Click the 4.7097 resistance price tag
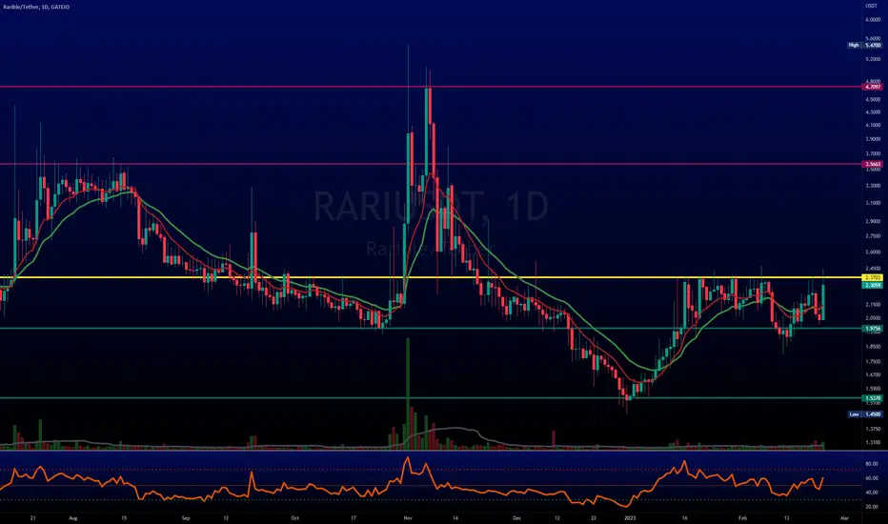Screen dimensions: 888x524 point(872,87)
